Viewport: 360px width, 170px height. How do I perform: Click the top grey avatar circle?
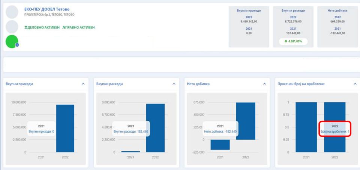click(x=12, y=12)
